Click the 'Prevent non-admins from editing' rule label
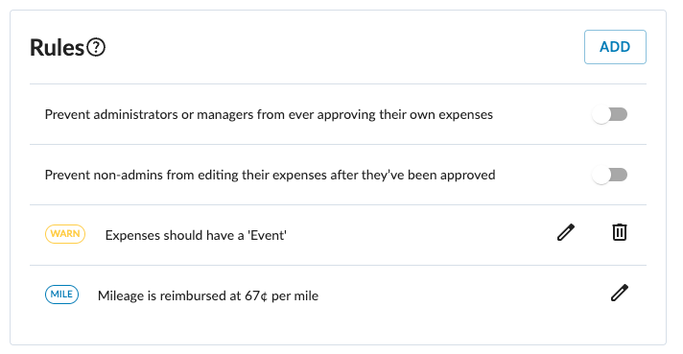Screen dimensions: 683x354 pyautogui.click(x=271, y=175)
